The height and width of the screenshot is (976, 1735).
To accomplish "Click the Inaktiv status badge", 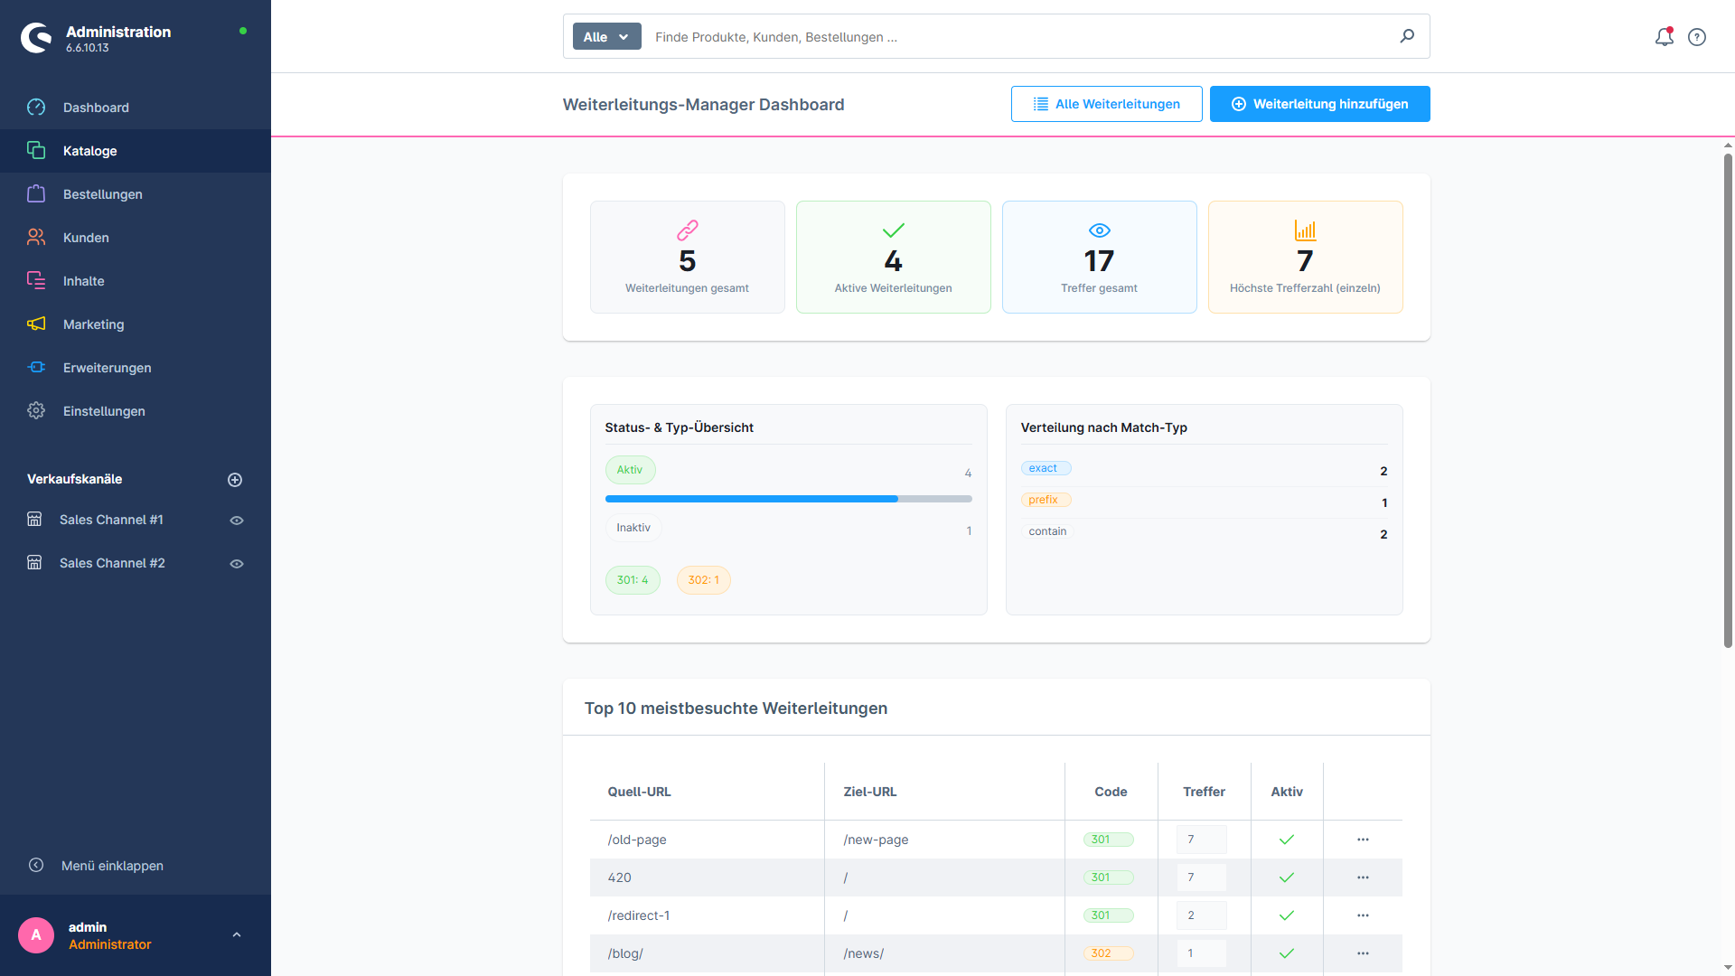I will pyautogui.click(x=633, y=528).
